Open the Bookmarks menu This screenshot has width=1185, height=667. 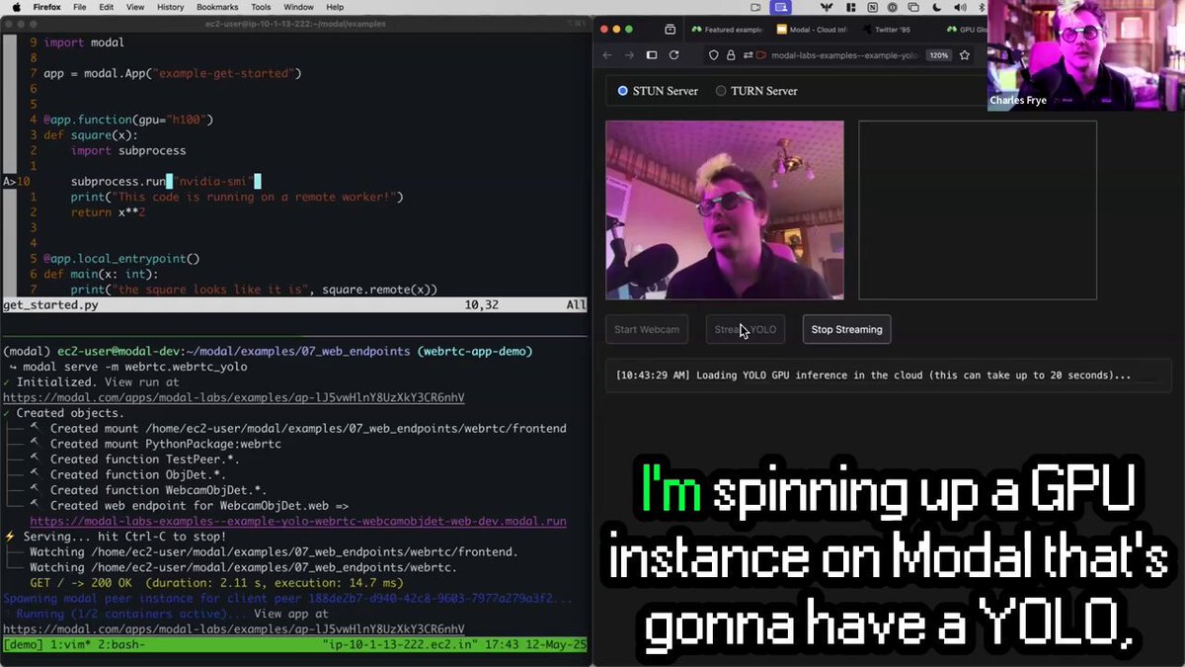coord(217,7)
